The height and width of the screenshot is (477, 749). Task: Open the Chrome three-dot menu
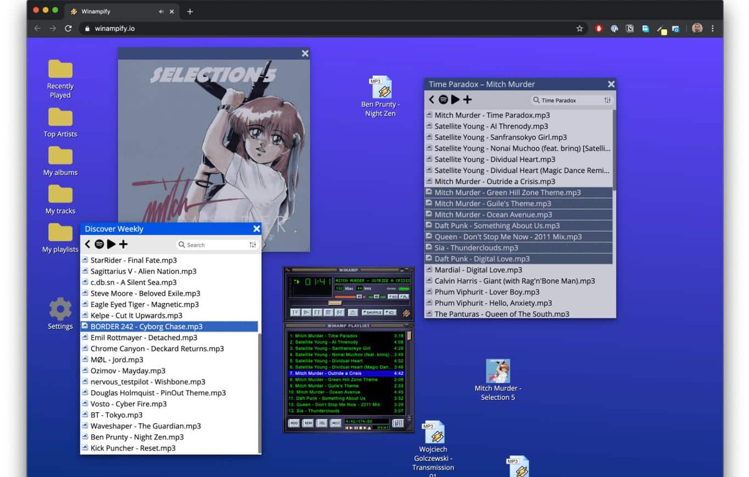pyautogui.click(x=713, y=28)
